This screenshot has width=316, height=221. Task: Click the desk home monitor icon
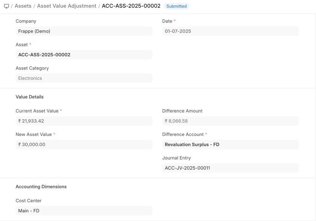(6, 6)
